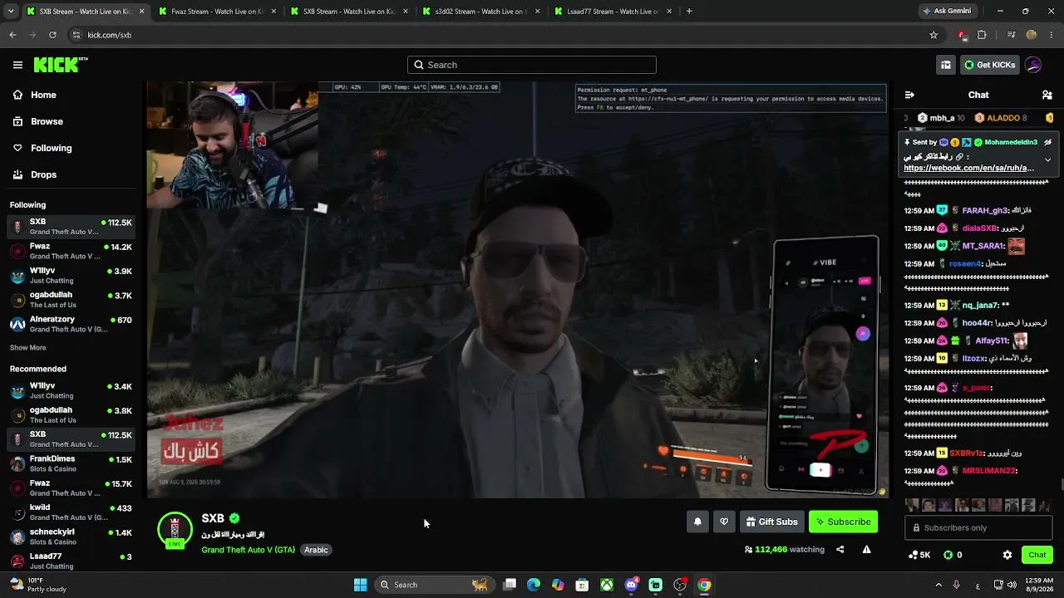Image resolution: width=1064 pixels, height=598 pixels.
Task: Open the hamburger sidebar menu
Action: tap(17, 65)
